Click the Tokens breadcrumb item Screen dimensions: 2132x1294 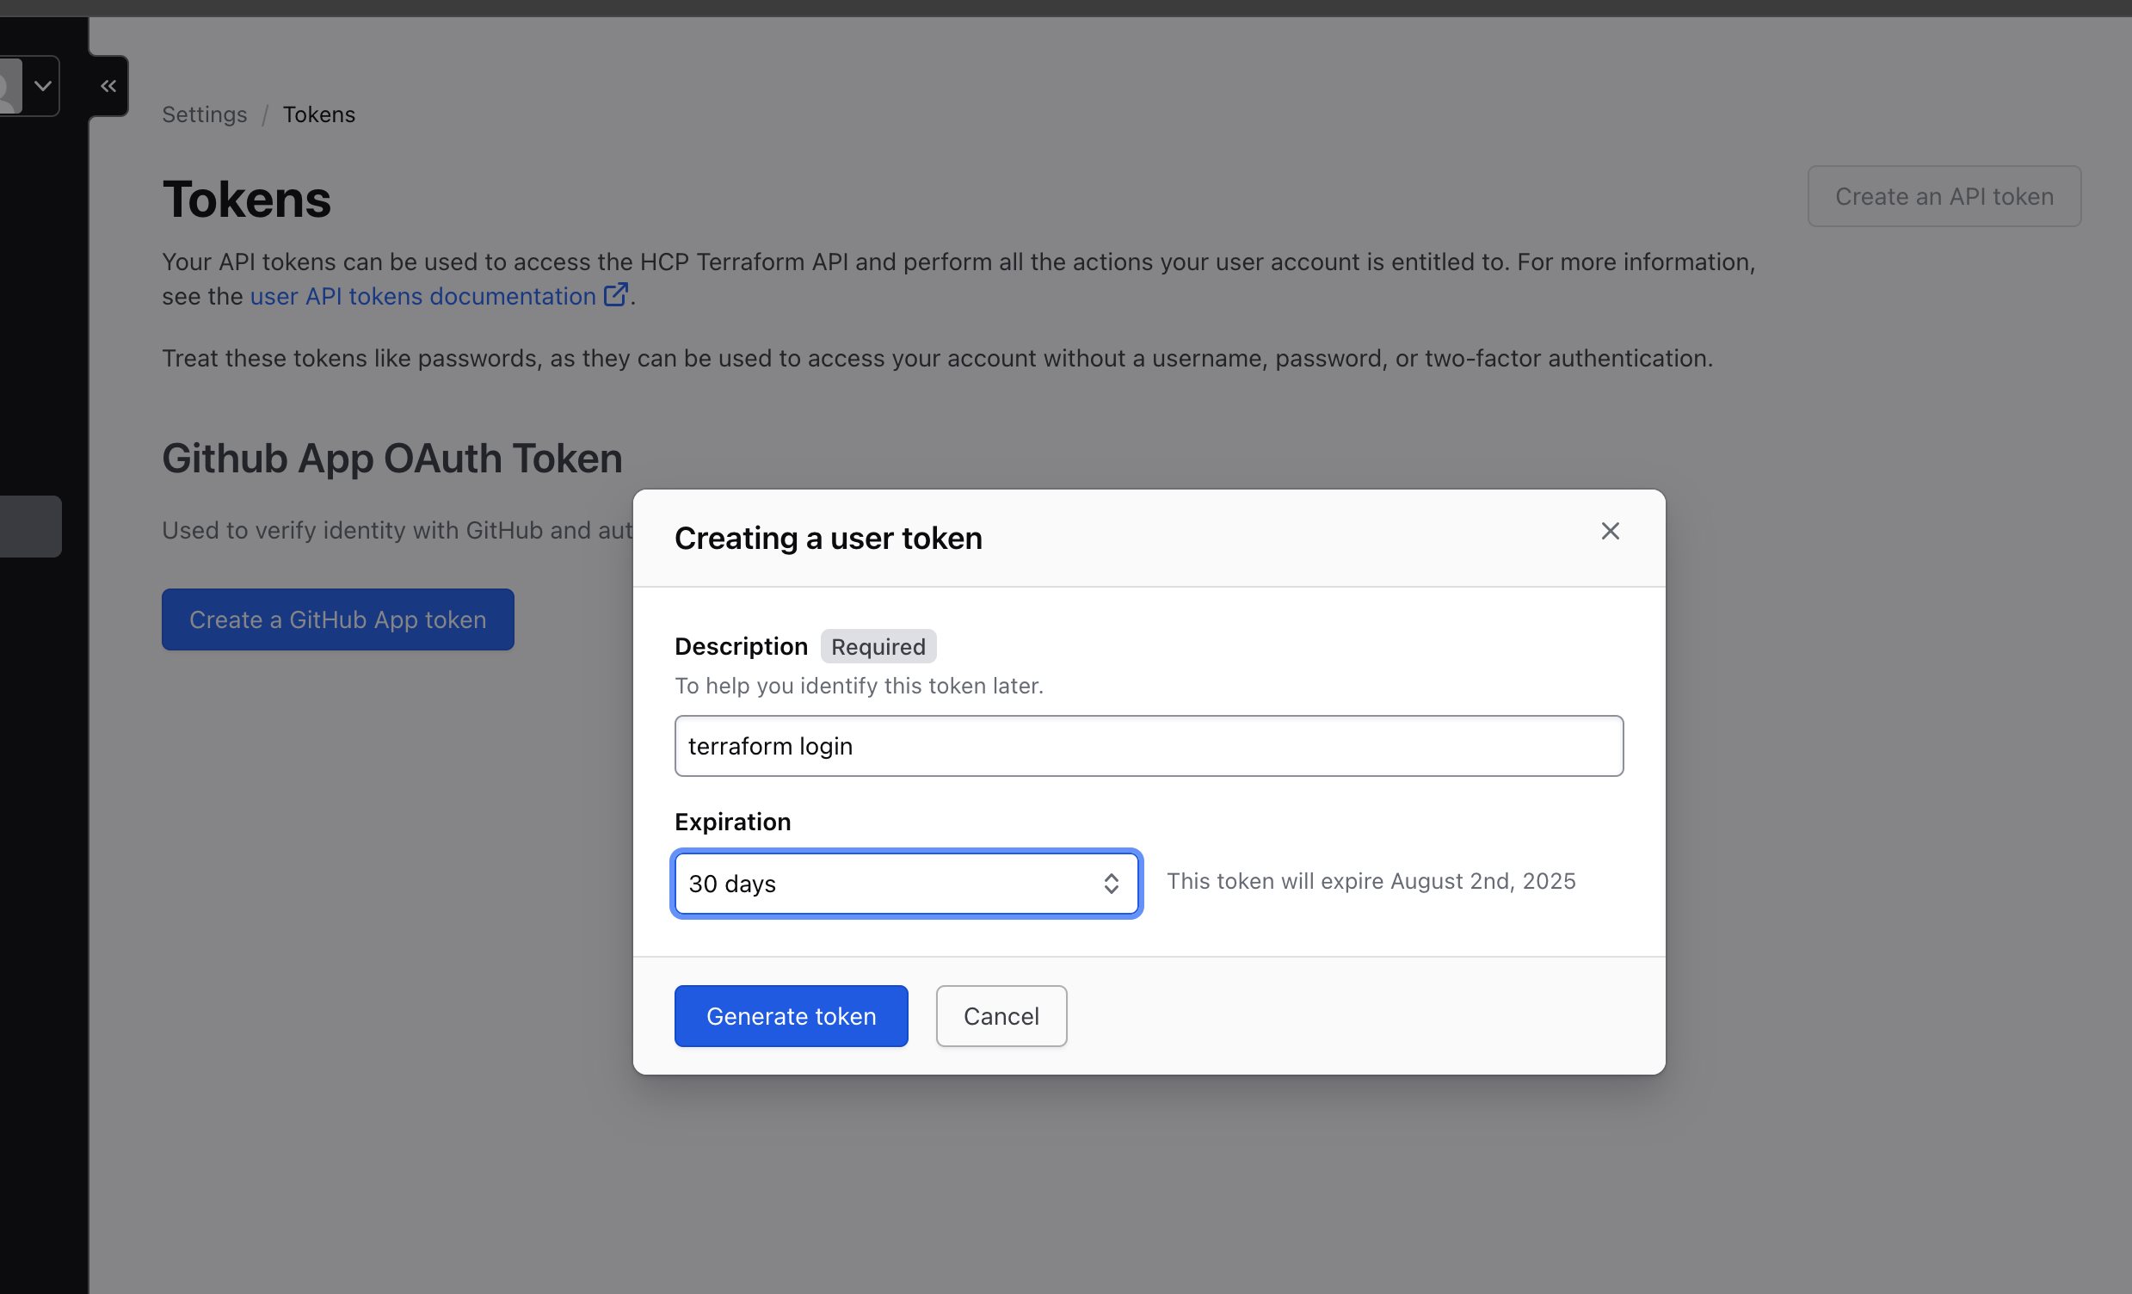318,114
